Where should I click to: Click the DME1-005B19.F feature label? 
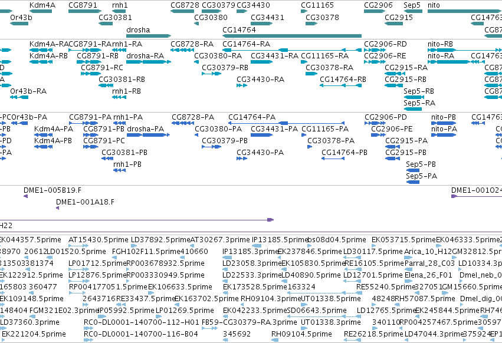(53, 190)
